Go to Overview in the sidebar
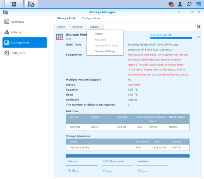This screenshot has height=179, width=204. 17,22
